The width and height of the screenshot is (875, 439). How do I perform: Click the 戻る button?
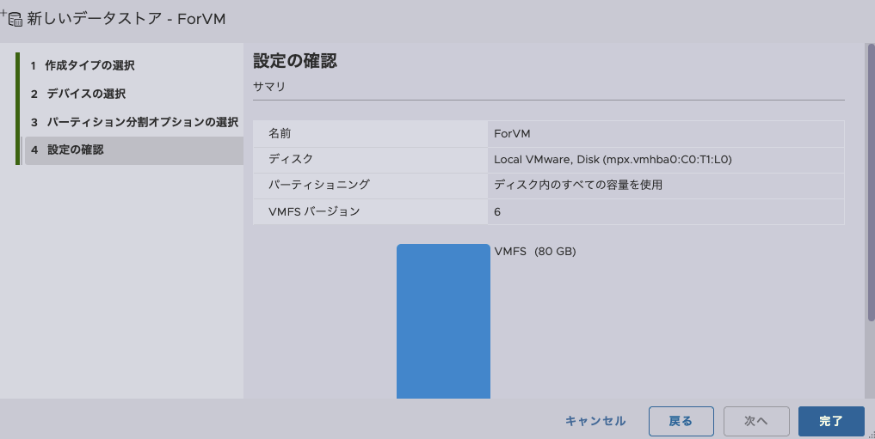coord(681,421)
